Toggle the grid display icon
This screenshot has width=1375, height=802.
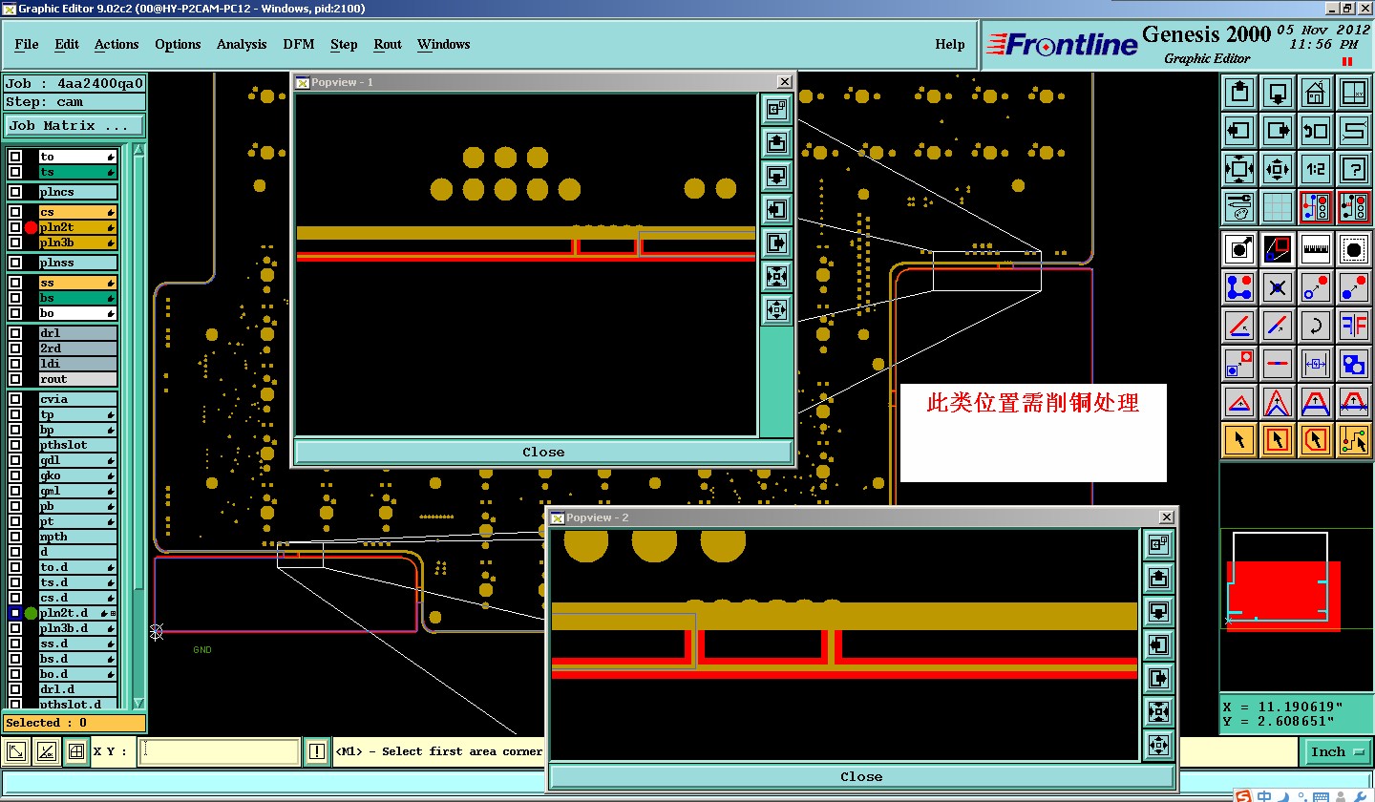[1278, 206]
